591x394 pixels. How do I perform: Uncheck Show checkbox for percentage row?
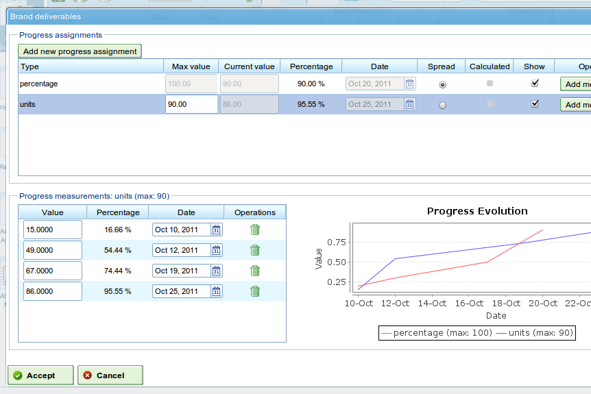[x=535, y=83]
